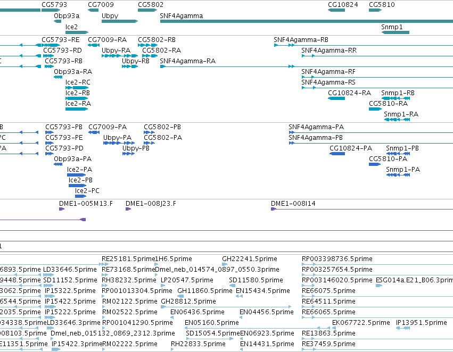Select transcript SNF4Agamma-RA
Viewport: 453px width, 352px height.
188,61
